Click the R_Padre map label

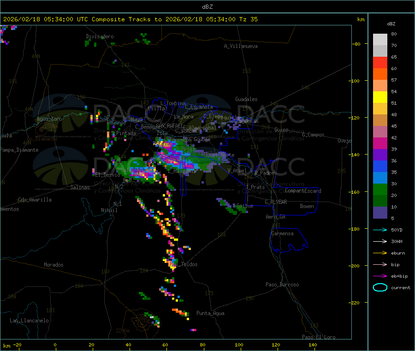264,173
